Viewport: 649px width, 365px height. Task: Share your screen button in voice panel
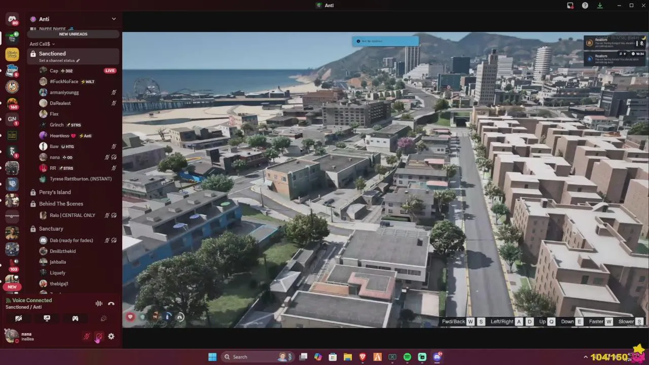click(x=47, y=318)
